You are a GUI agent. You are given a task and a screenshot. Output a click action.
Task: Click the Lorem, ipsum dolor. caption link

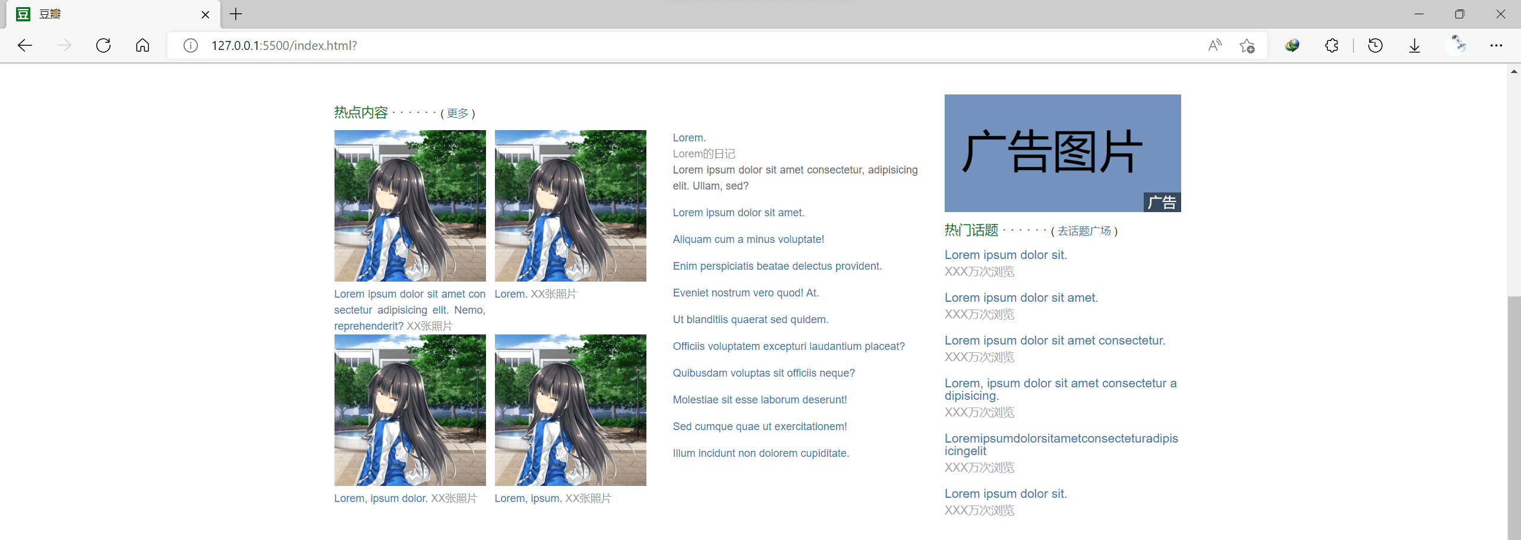pos(381,498)
